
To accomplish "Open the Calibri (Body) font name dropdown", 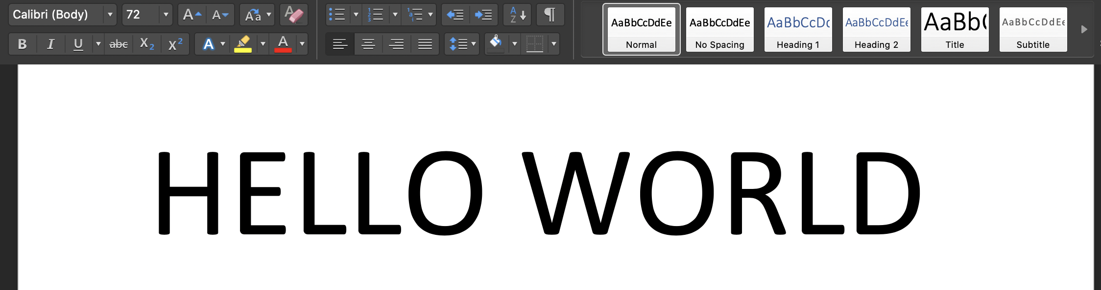I will 110,15.
